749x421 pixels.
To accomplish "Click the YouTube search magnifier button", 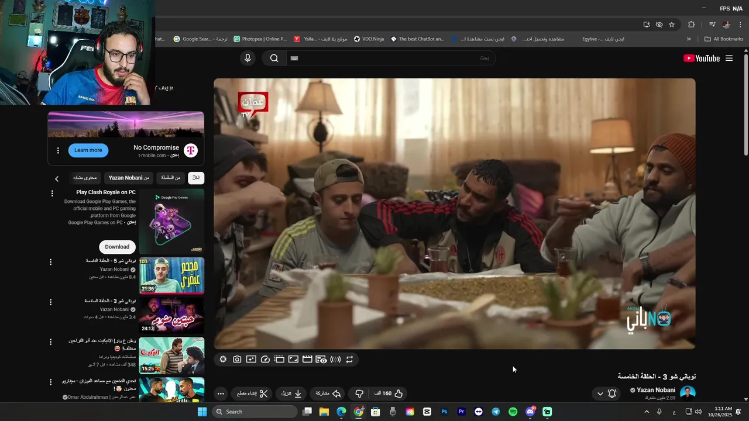I will coord(274,58).
